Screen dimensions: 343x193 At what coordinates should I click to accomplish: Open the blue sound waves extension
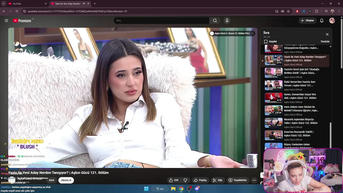[304, 11]
